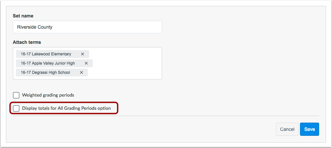The image size is (332, 148).
Task: Select the 16-17 Lakewood Elementary tag
Action: tap(46, 54)
